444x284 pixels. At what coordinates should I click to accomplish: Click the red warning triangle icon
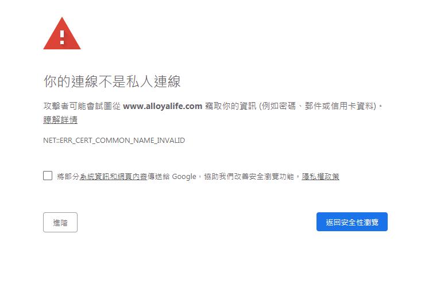tap(62, 33)
